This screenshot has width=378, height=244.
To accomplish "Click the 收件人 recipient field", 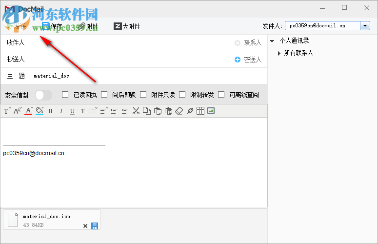I will [x=129, y=42].
